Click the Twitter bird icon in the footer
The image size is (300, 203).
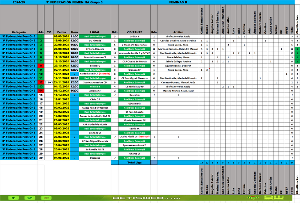coord(30,198)
